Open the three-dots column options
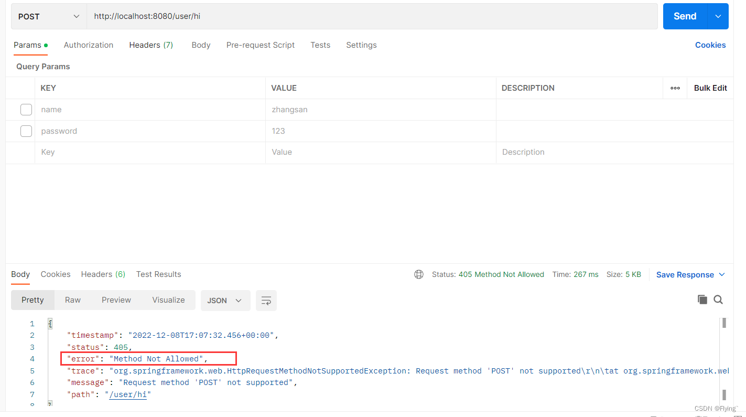 tap(675, 88)
